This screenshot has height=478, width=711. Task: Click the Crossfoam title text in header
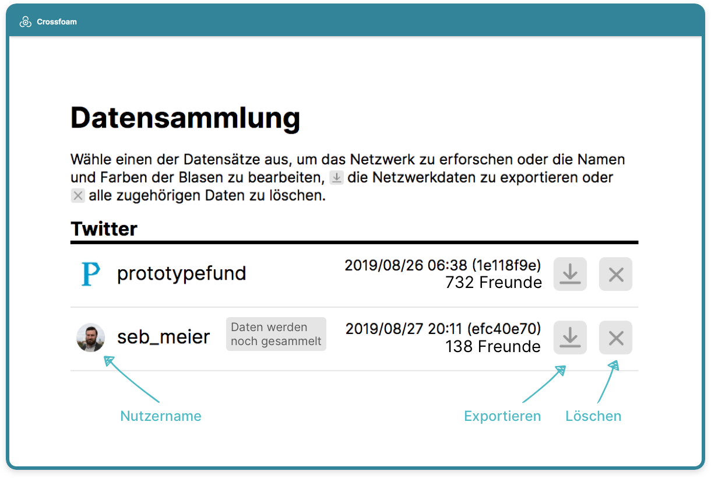coord(57,22)
